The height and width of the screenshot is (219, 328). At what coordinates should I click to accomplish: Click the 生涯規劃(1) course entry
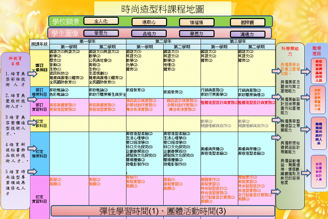coord(98,74)
